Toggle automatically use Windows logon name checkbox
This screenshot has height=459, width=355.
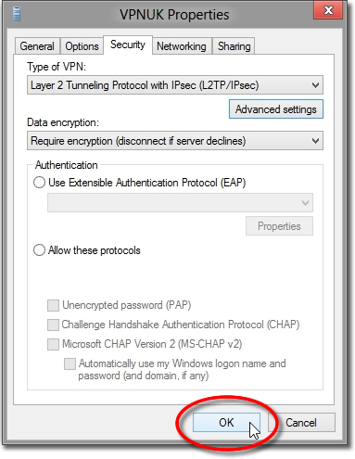tap(70, 363)
